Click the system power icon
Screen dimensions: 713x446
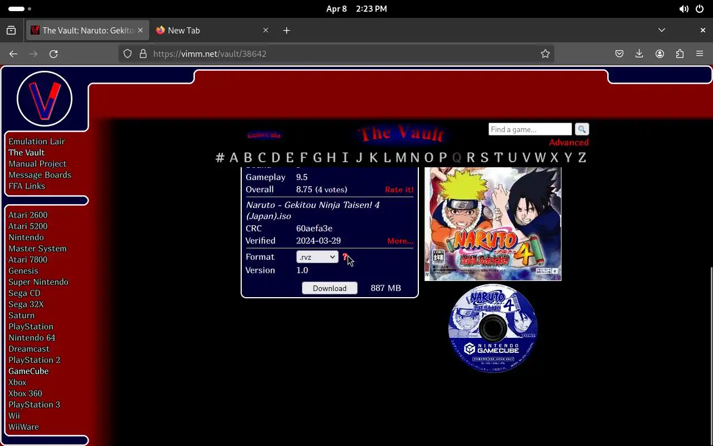point(700,9)
